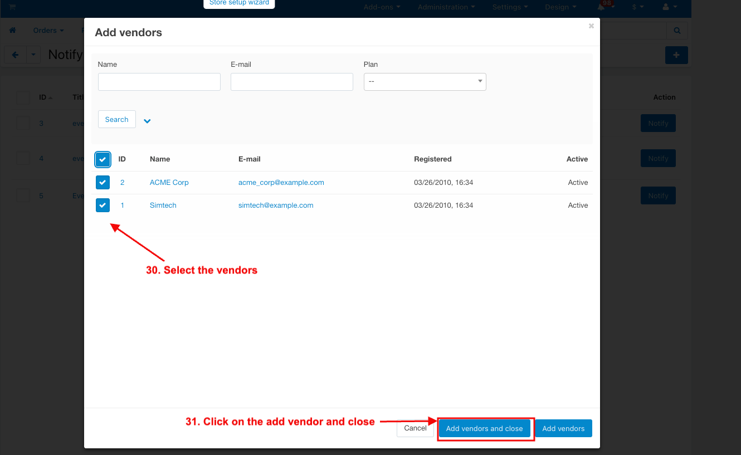Click the Name search input field
Viewport: 741px width, 455px height.
tap(159, 82)
